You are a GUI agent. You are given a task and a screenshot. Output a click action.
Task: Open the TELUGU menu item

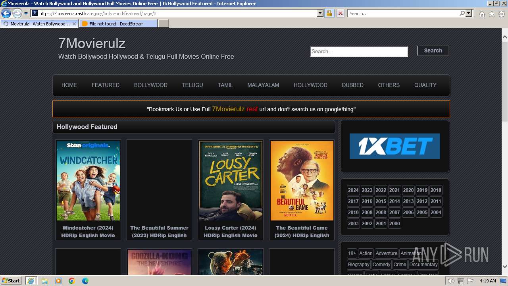pos(192,85)
